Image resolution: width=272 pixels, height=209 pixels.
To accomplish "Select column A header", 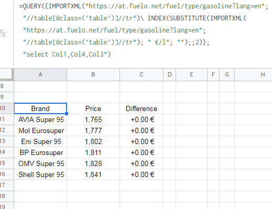I will (x=40, y=74).
